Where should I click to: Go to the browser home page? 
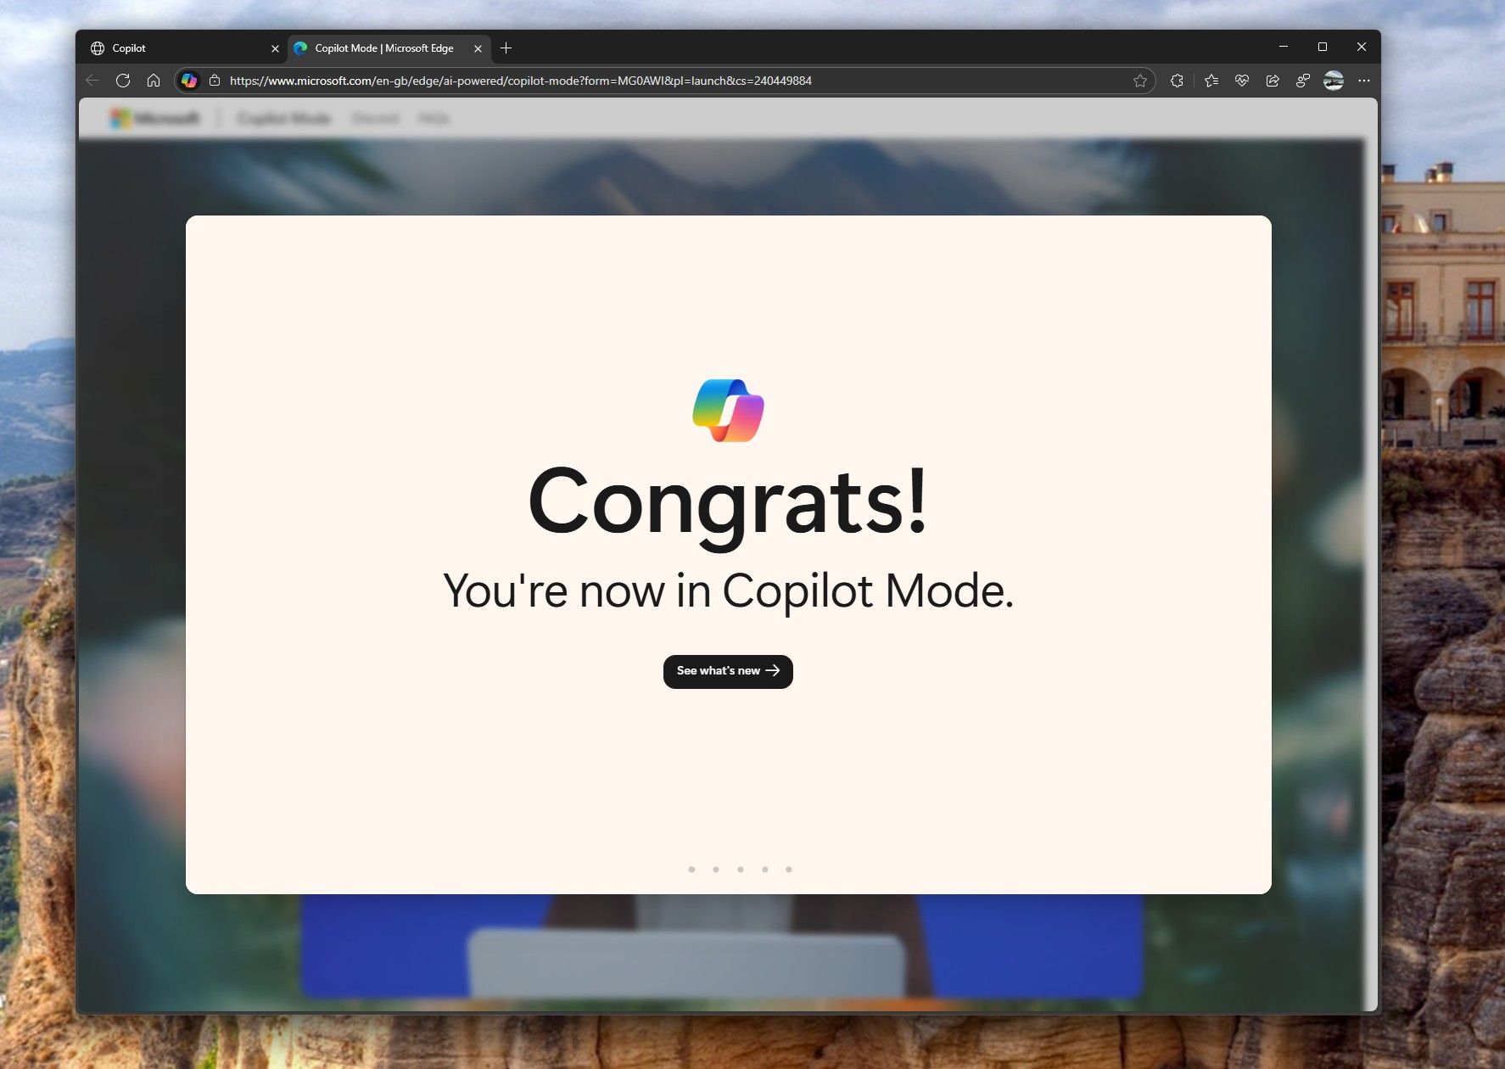coord(154,81)
